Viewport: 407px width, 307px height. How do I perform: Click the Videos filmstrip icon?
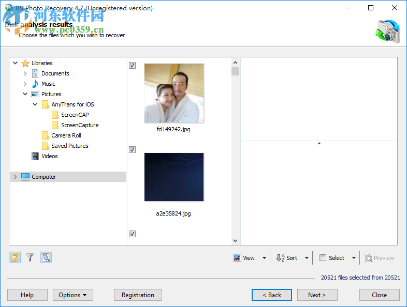pos(35,156)
